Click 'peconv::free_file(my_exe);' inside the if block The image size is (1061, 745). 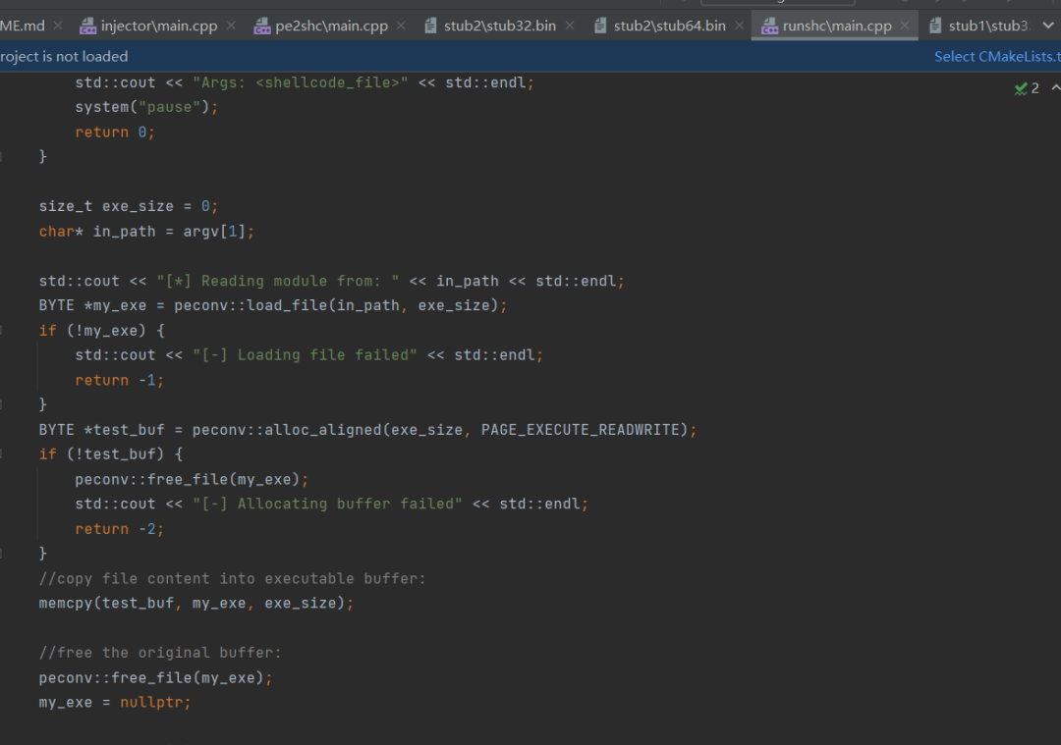[192, 479]
